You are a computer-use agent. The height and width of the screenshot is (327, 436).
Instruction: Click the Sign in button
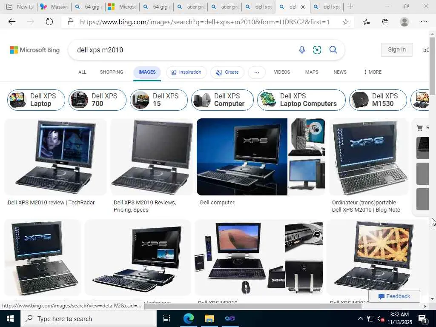click(x=396, y=49)
